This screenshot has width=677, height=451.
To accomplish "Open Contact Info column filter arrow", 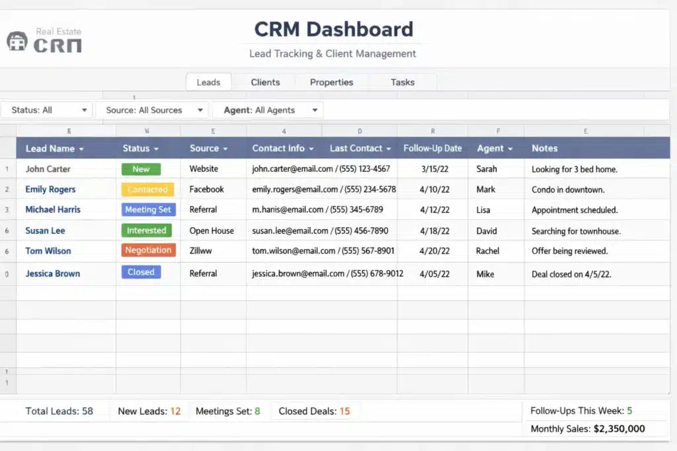I will coord(311,149).
